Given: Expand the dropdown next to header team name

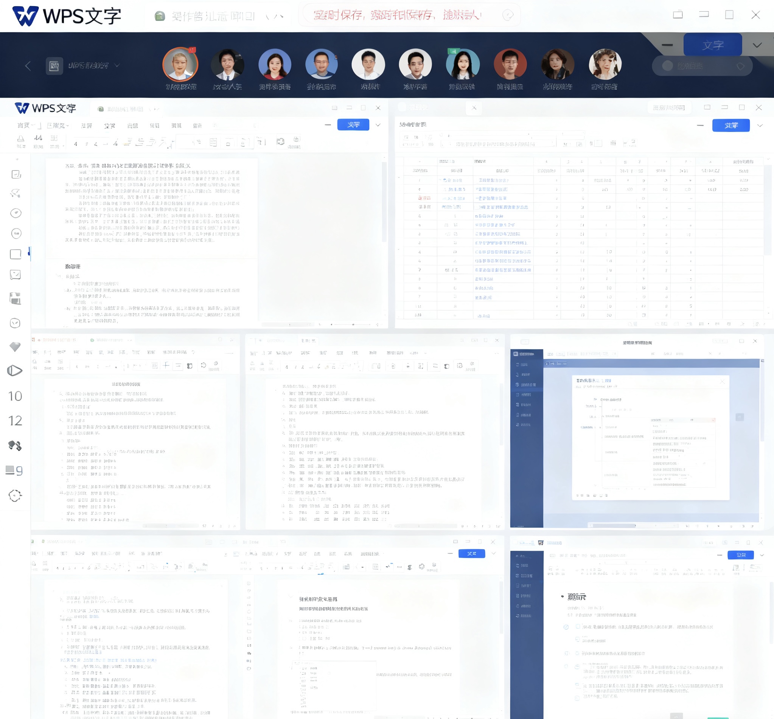Looking at the screenshot, I should coord(117,65).
